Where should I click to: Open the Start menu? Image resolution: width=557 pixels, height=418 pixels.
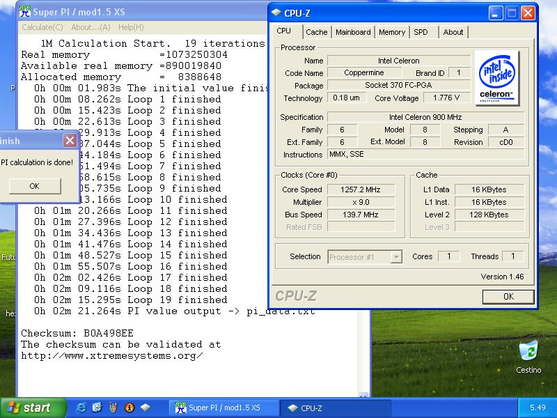coord(33,408)
